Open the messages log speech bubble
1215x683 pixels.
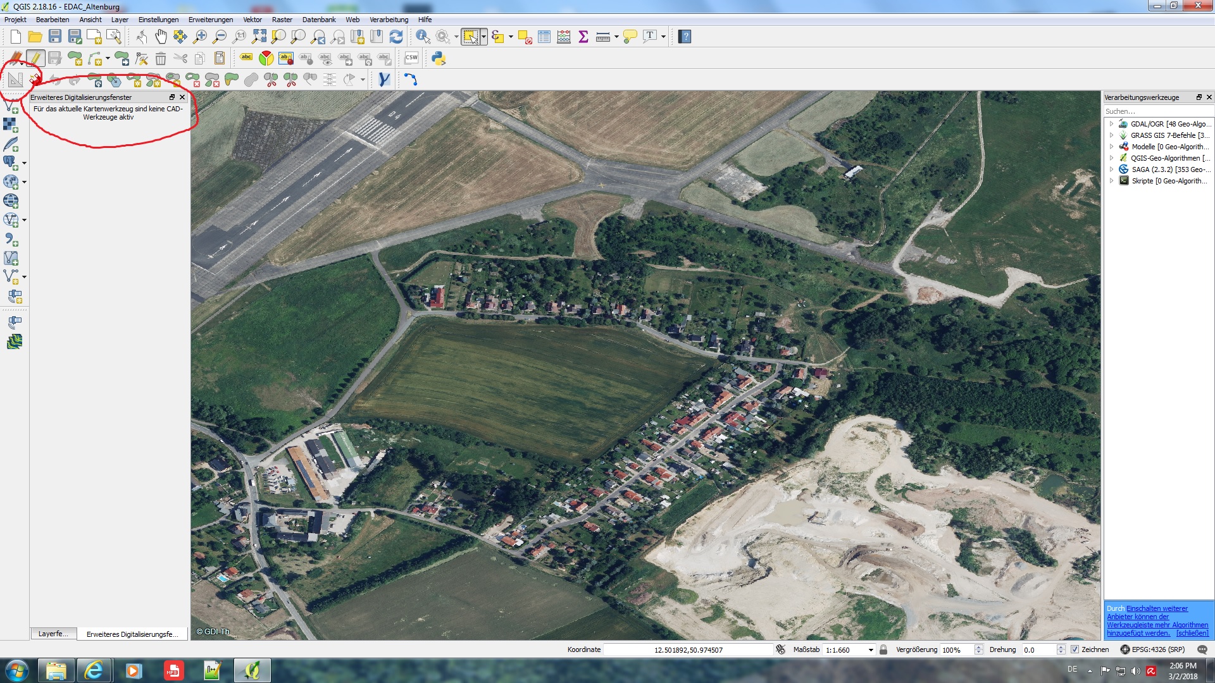click(1202, 649)
